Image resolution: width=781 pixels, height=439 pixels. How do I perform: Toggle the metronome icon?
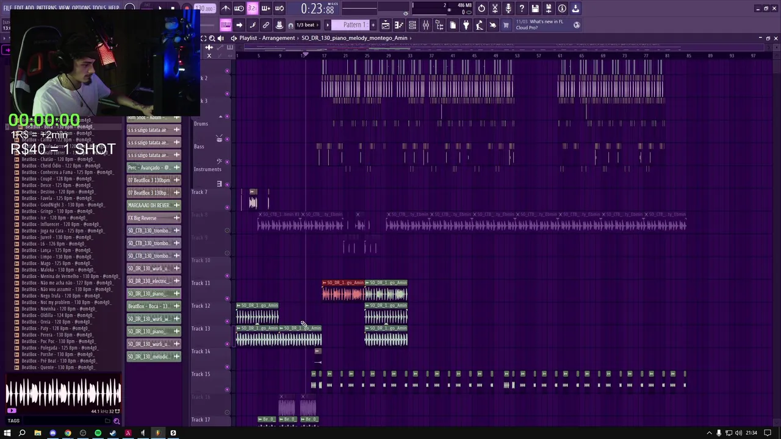226,9
